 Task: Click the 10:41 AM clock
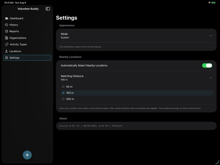(x=9, y=3)
